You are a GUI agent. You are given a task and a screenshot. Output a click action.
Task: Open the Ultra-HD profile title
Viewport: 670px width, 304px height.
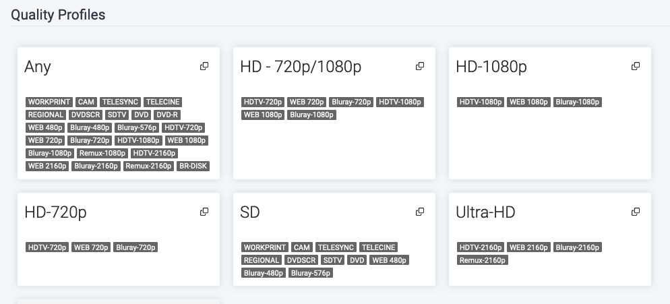(x=485, y=212)
